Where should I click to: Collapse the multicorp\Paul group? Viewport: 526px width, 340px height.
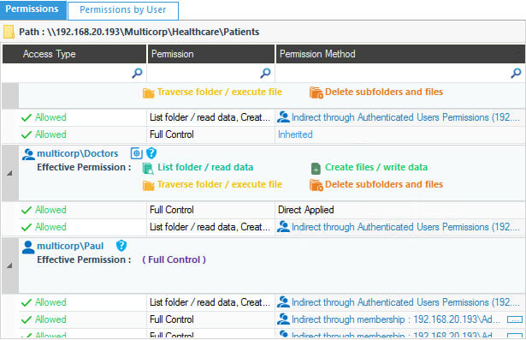tap(9, 265)
